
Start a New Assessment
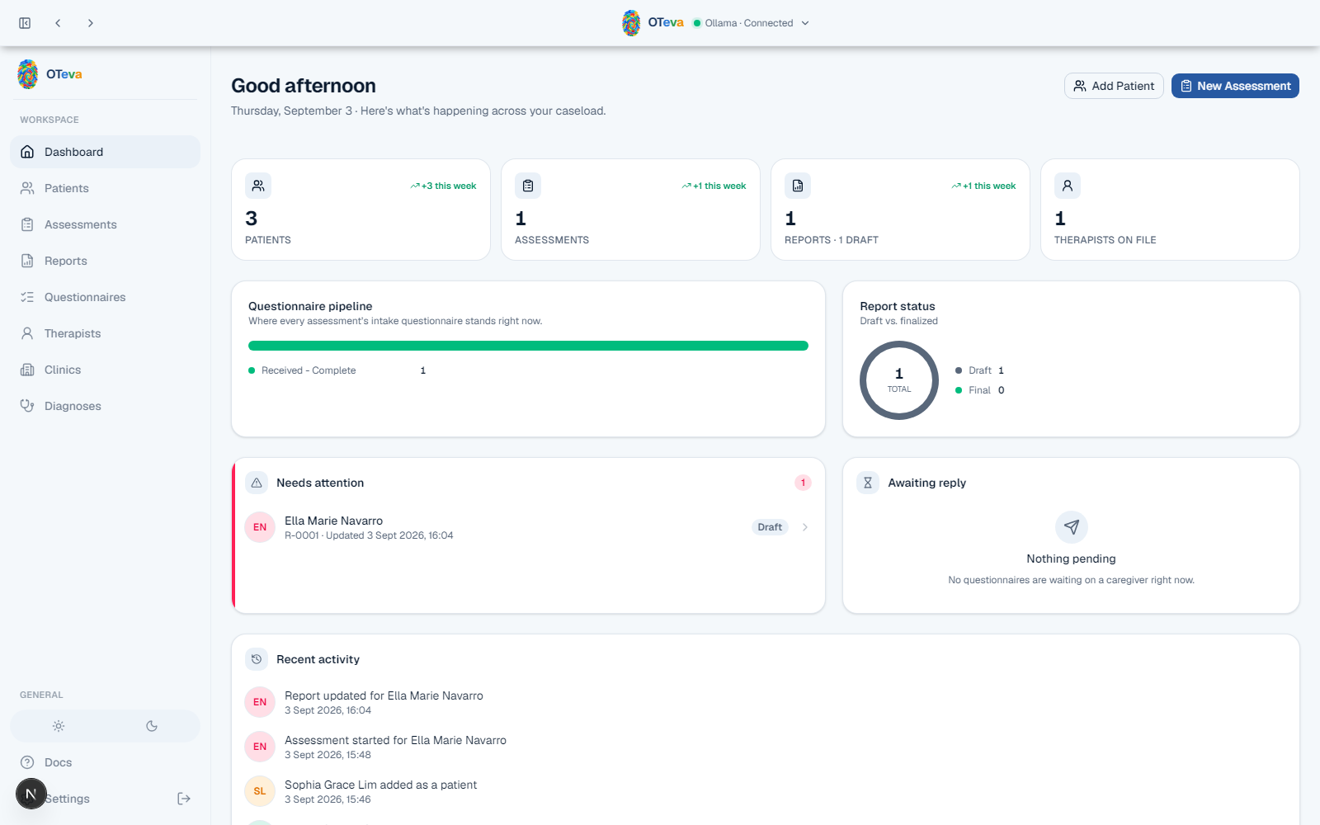click(1235, 86)
